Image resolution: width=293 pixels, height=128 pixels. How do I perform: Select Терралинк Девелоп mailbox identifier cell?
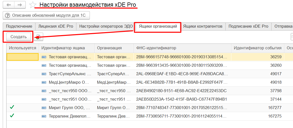pos(67,116)
